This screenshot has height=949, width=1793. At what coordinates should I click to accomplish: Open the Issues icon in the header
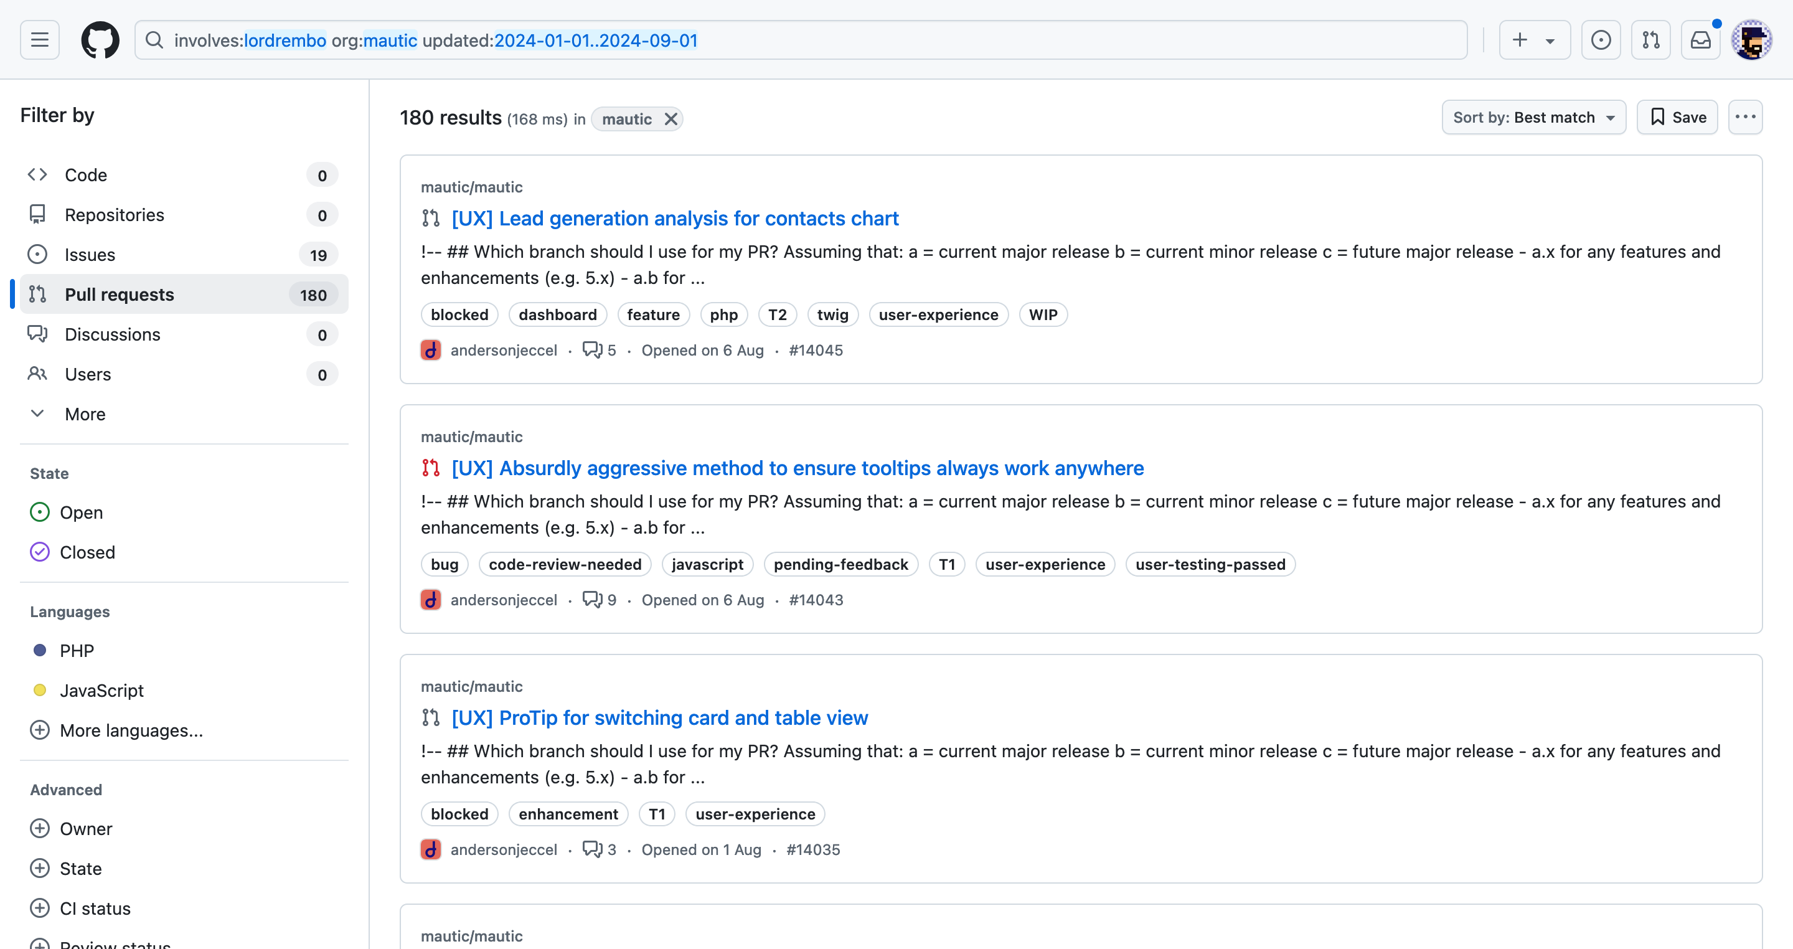[x=1601, y=40]
